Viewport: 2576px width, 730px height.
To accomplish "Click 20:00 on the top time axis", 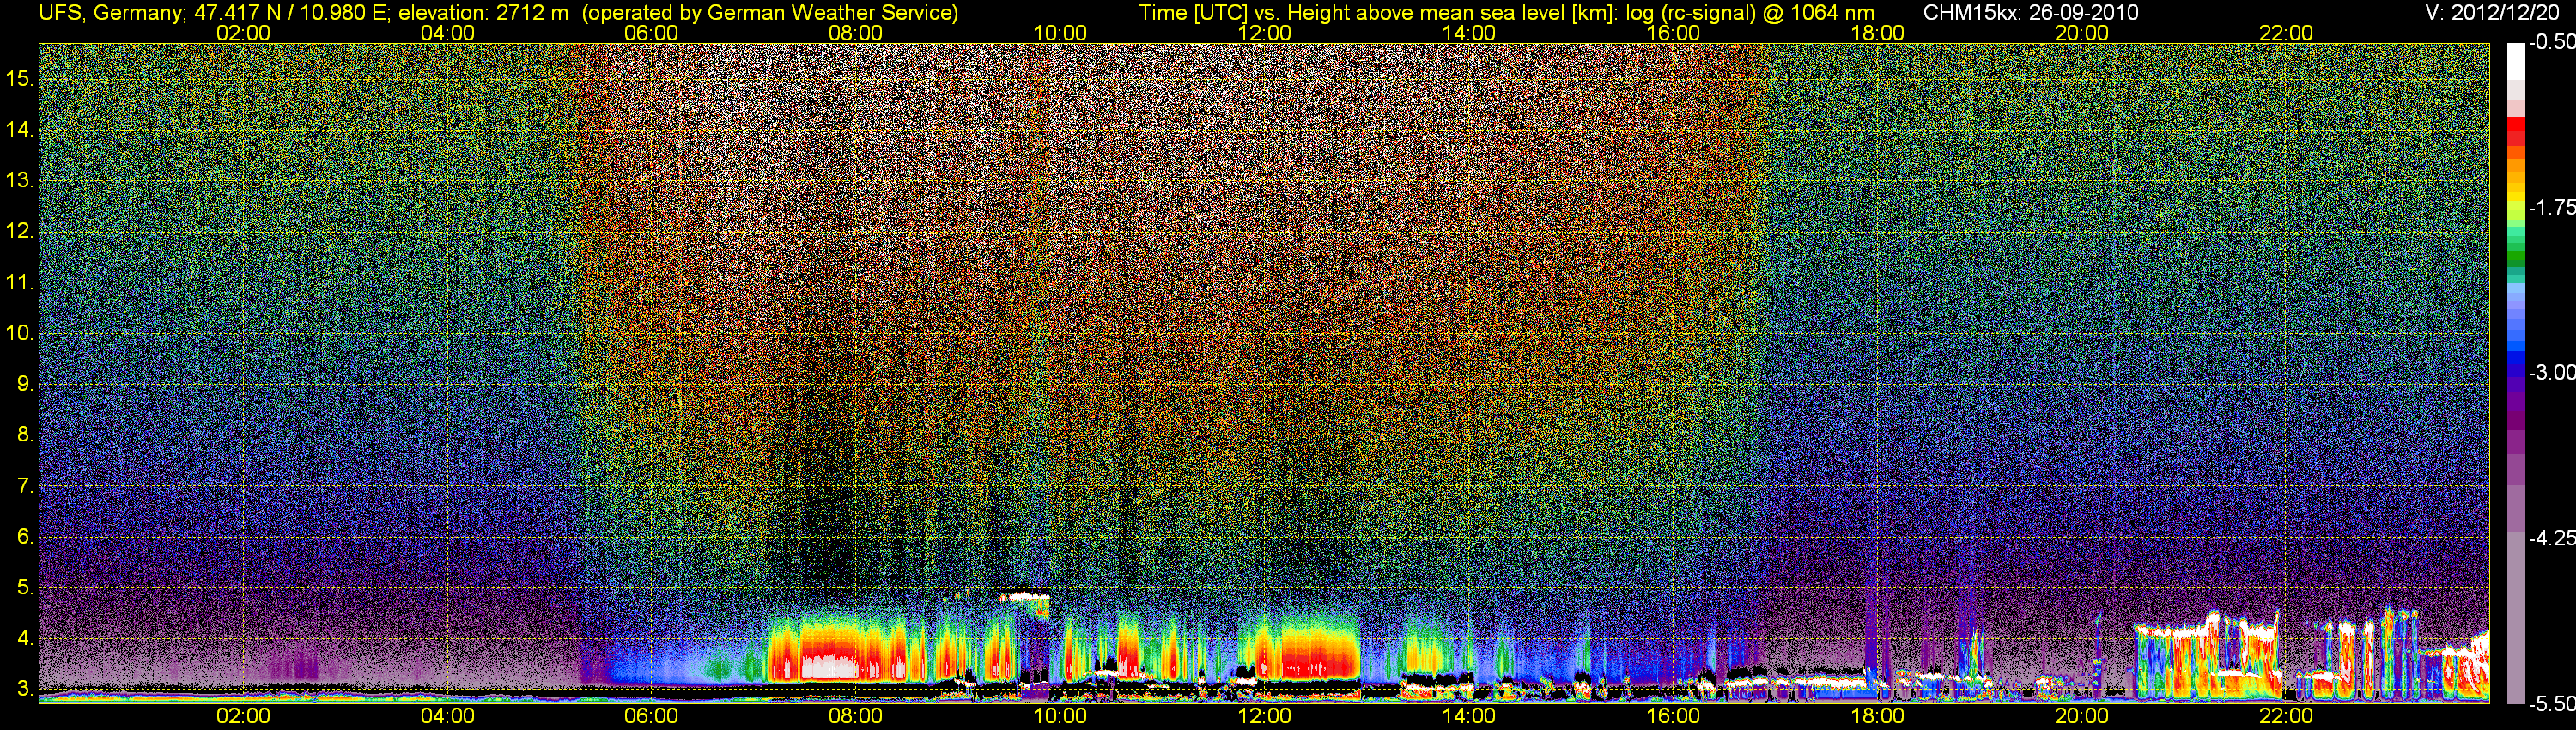I will tap(2082, 33).
